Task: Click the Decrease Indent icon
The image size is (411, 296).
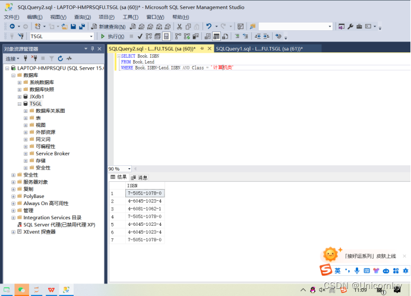Action: 258,36
